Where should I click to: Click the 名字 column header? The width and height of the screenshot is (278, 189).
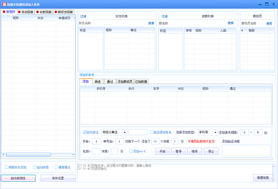coord(156,89)
